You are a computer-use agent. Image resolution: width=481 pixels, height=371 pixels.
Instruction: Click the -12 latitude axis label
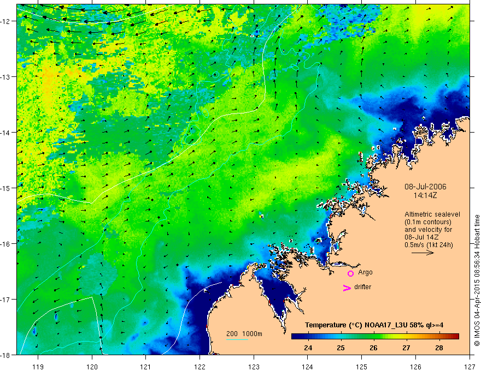(6, 21)
